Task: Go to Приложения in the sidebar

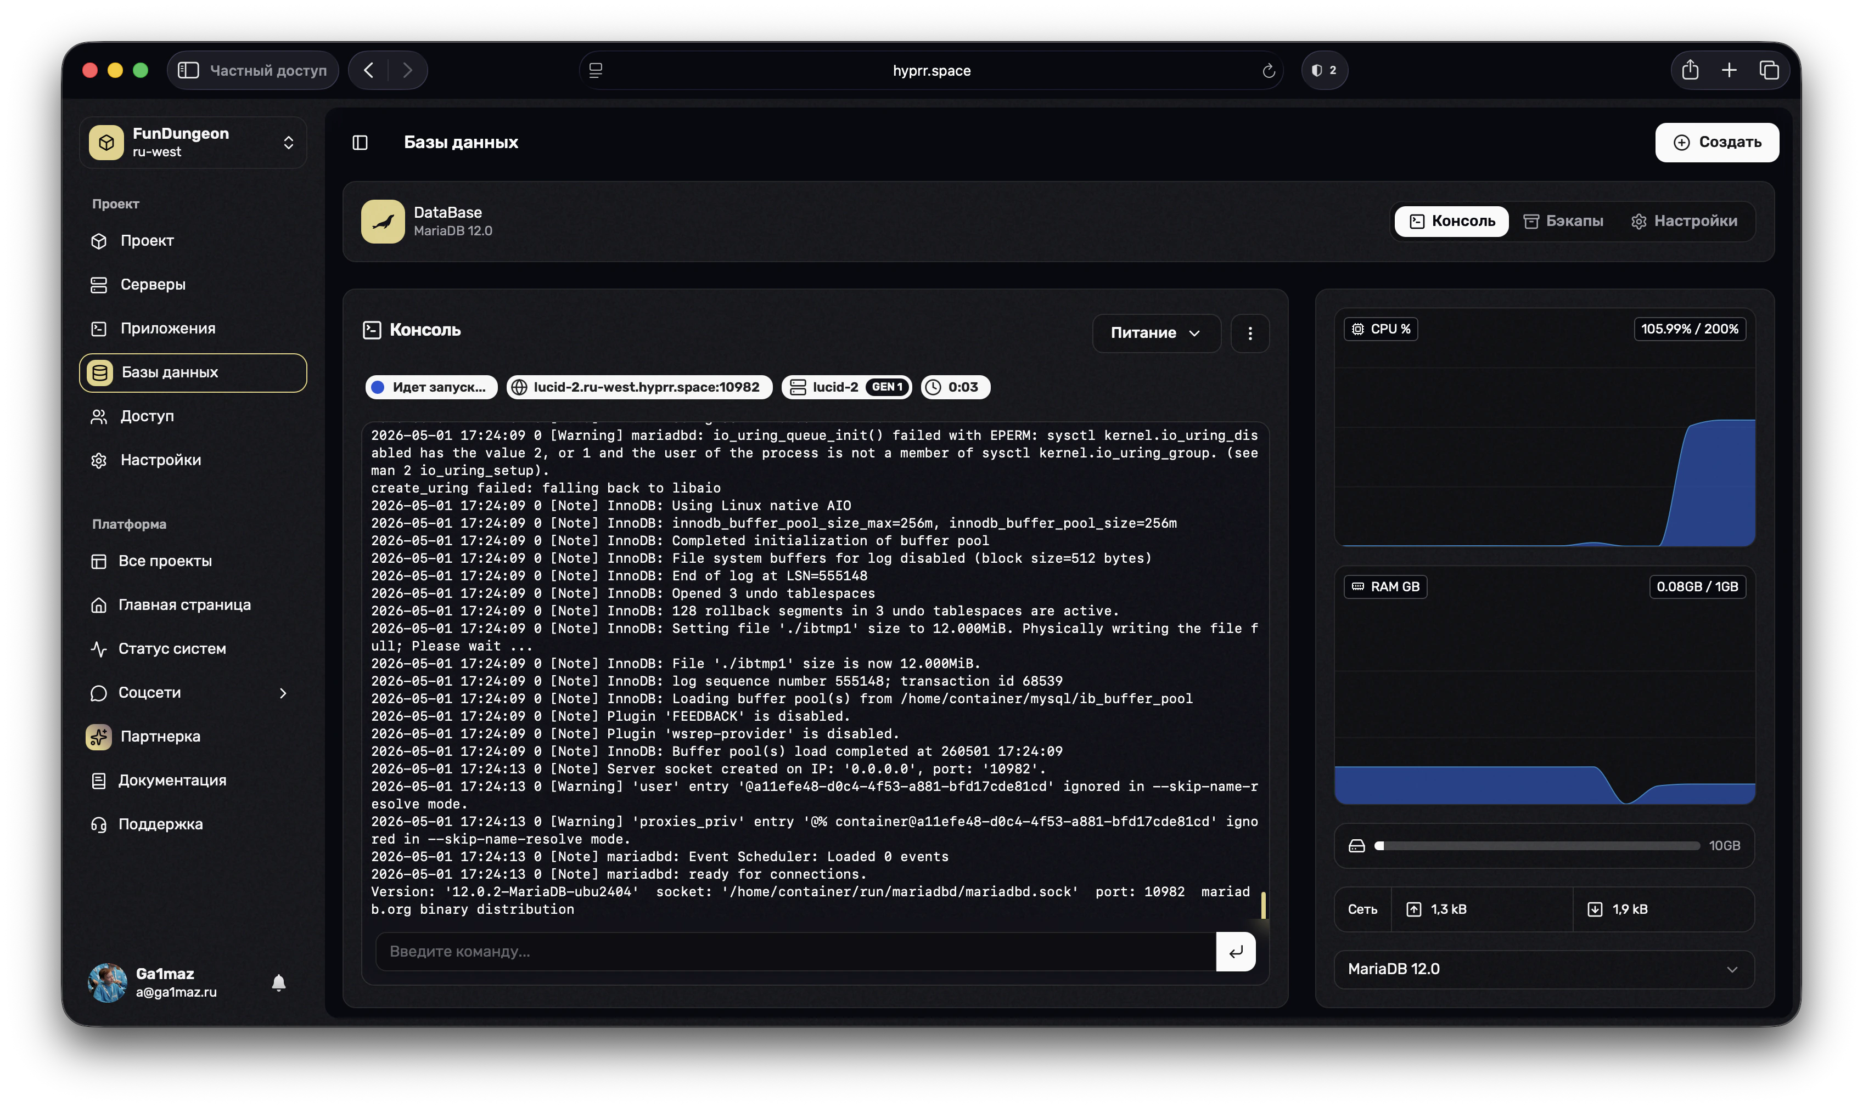Action: (x=193, y=329)
